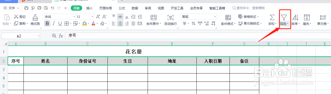Click the fx insert function button

(x=61, y=36)
